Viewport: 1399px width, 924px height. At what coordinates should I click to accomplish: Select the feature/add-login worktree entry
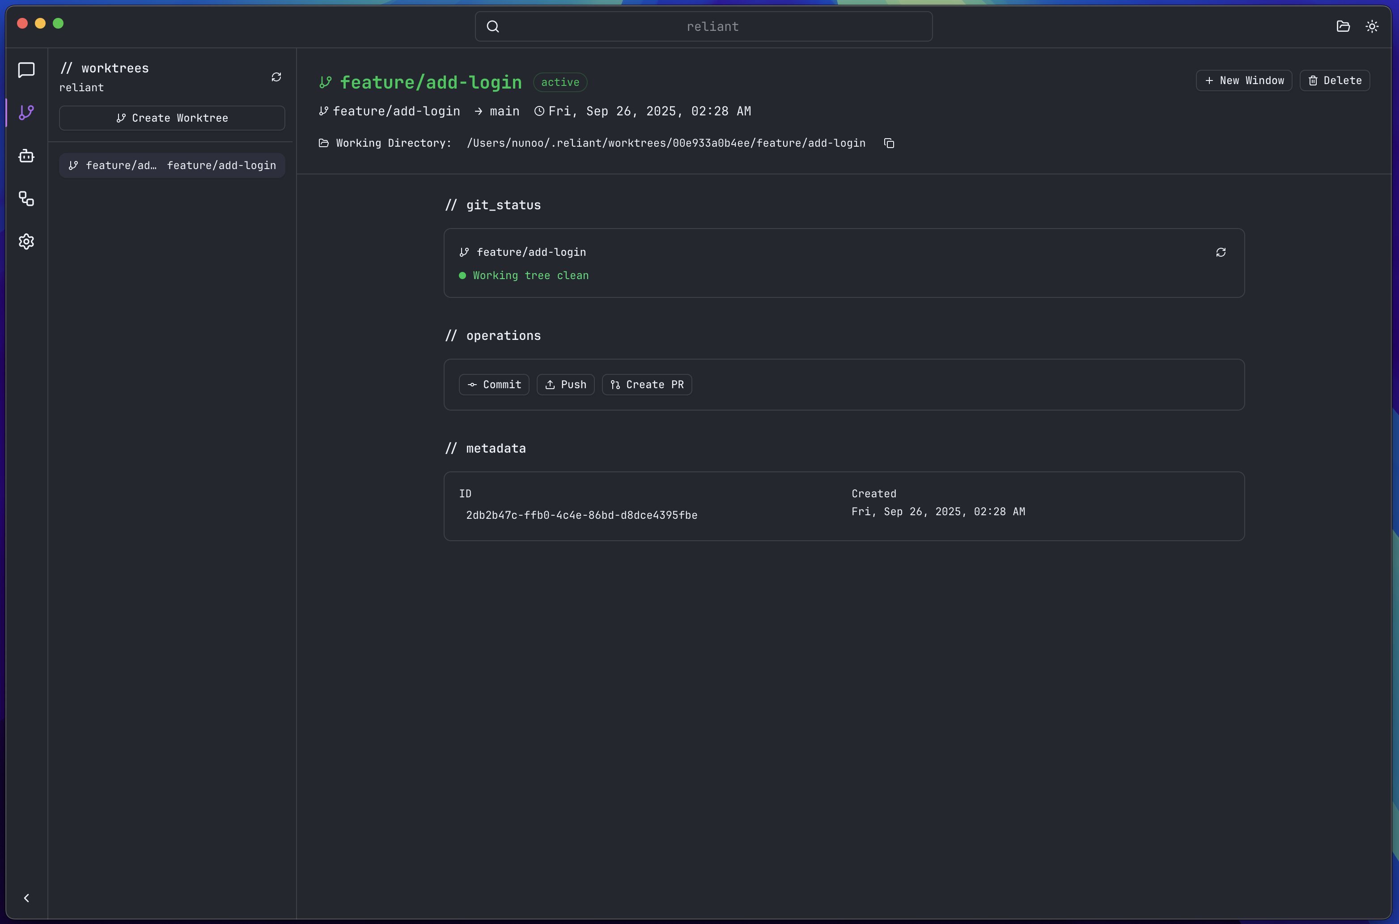(x=171, y=165)
